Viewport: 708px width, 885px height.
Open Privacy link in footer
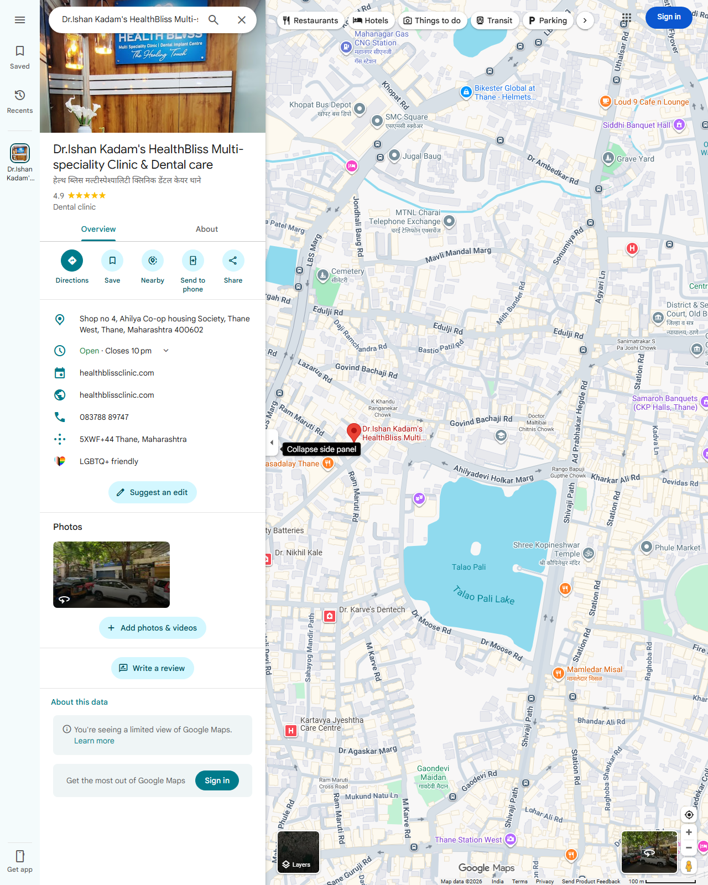(x=544, y=881)
